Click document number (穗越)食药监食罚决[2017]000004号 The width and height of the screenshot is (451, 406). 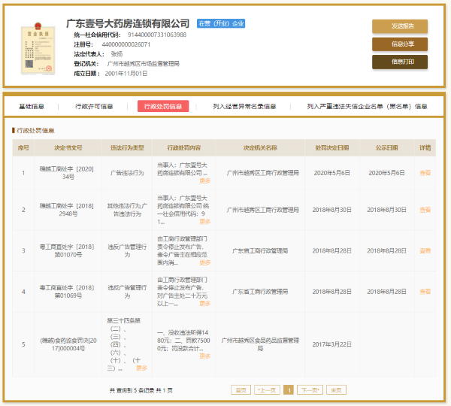[68, 344]
